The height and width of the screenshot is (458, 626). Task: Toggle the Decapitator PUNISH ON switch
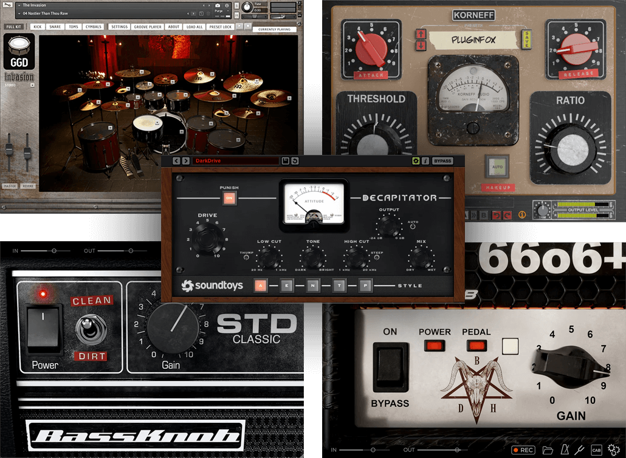pos(229,198)
